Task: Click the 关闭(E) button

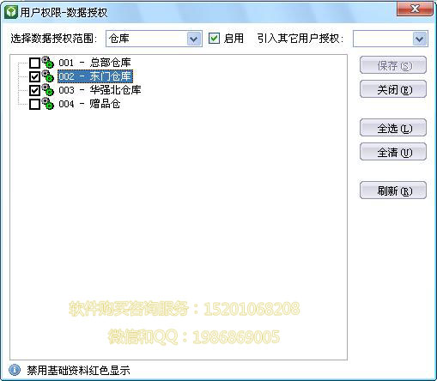Action: (393, 89)
